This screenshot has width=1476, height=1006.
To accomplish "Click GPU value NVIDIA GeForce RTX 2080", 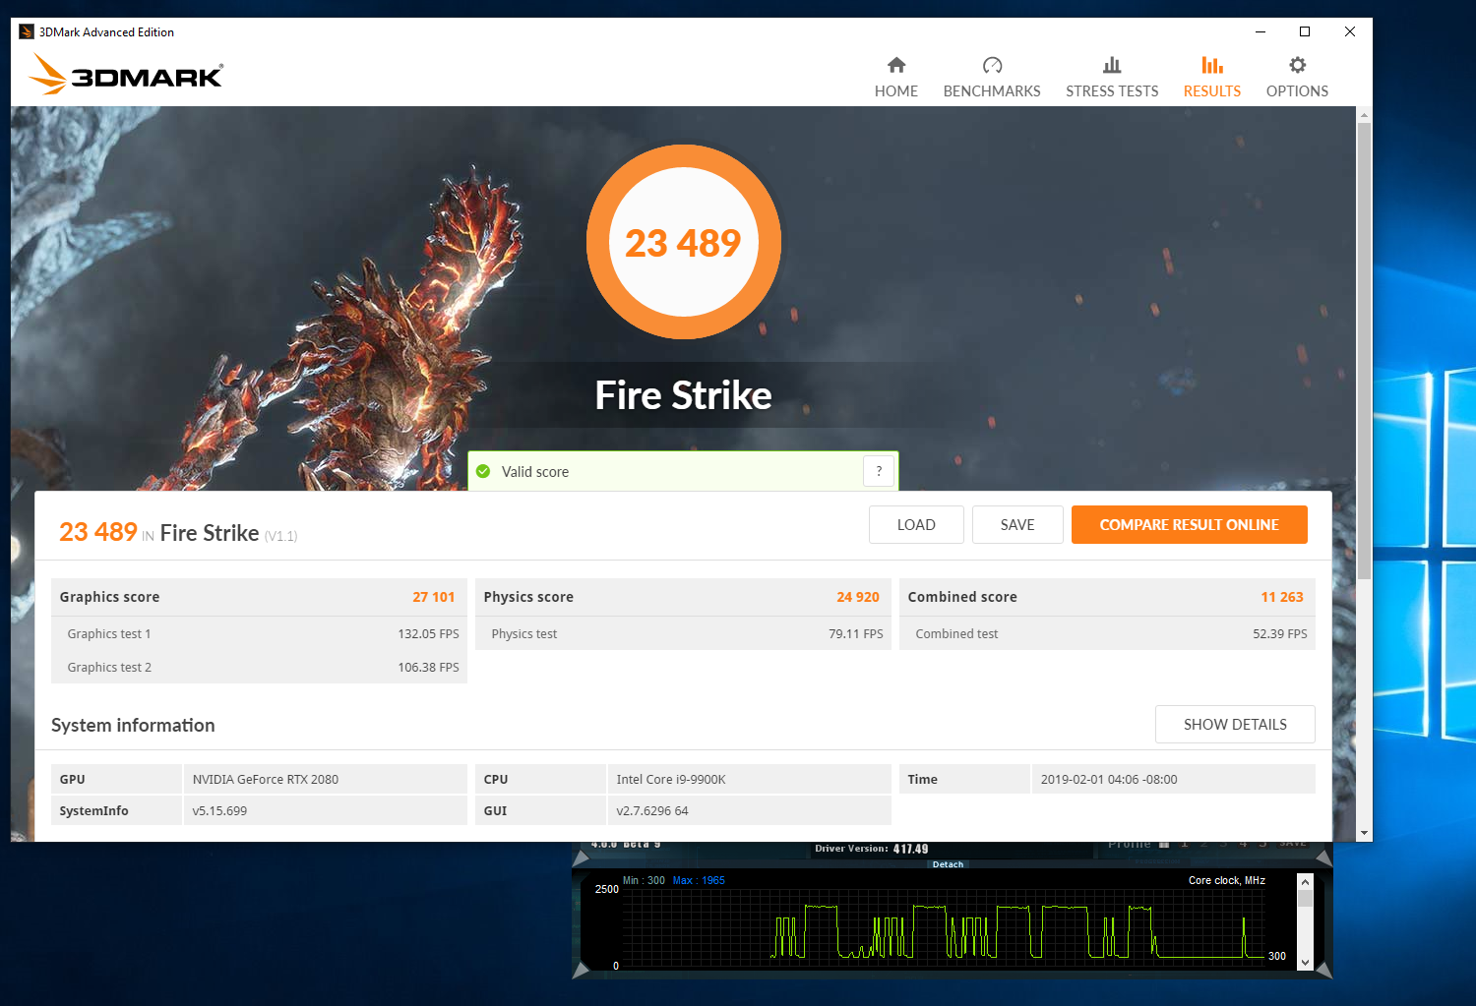I will [266, 779].
